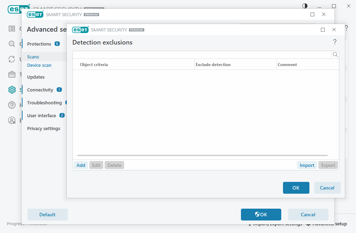The width and height of the screenshot is (356, 233).
Task: Select Scans in Advanced setup tree
Action: pos(33,57)
